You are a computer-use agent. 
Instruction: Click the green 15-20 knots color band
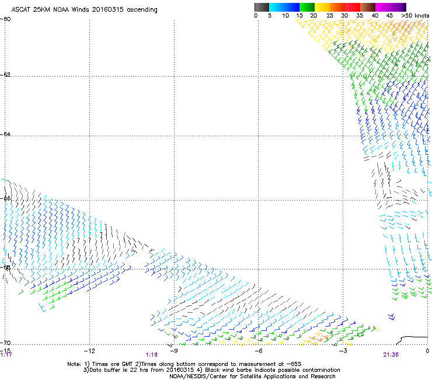(x=307, y=7)
